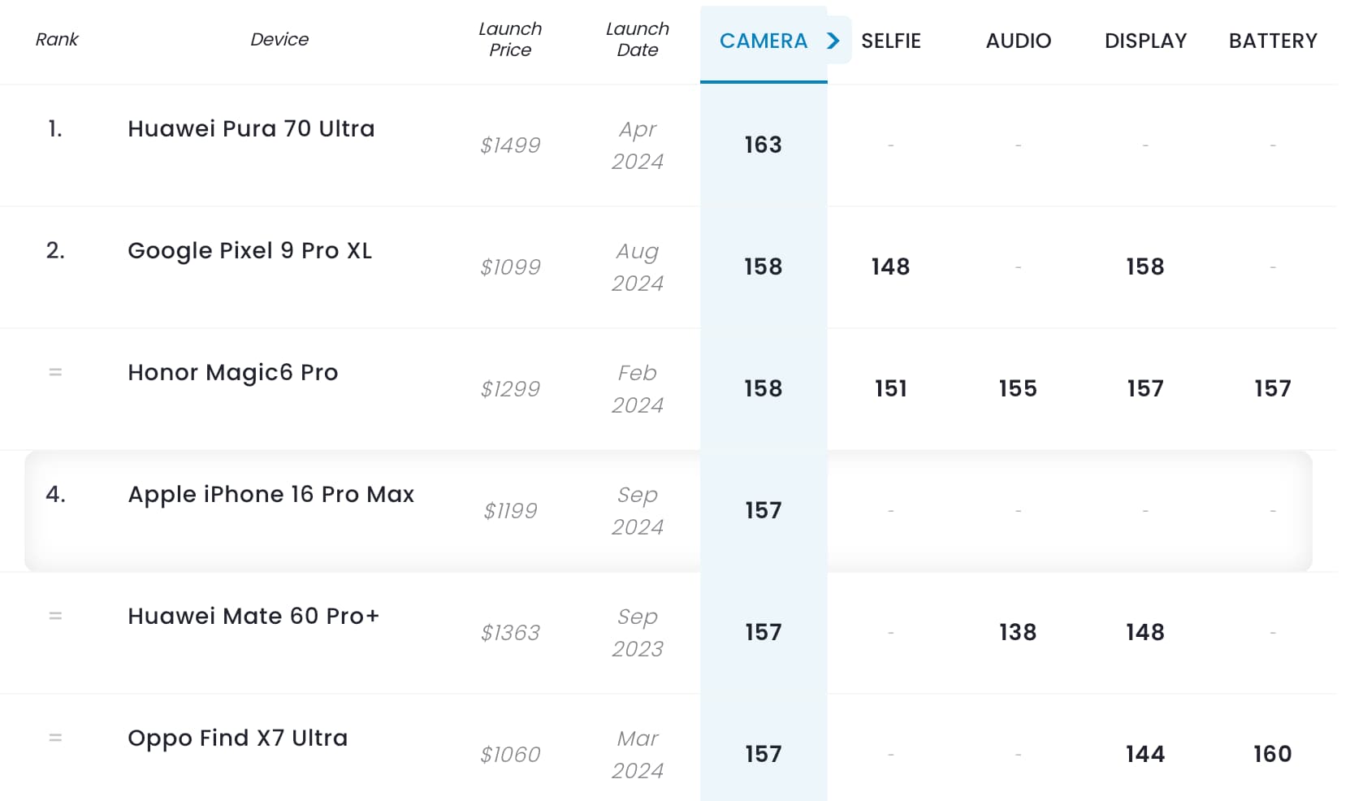Click Huawei Mate 60 Pro+ audio score 138
The image size is (1350, 801).
tap(1018, 632)
